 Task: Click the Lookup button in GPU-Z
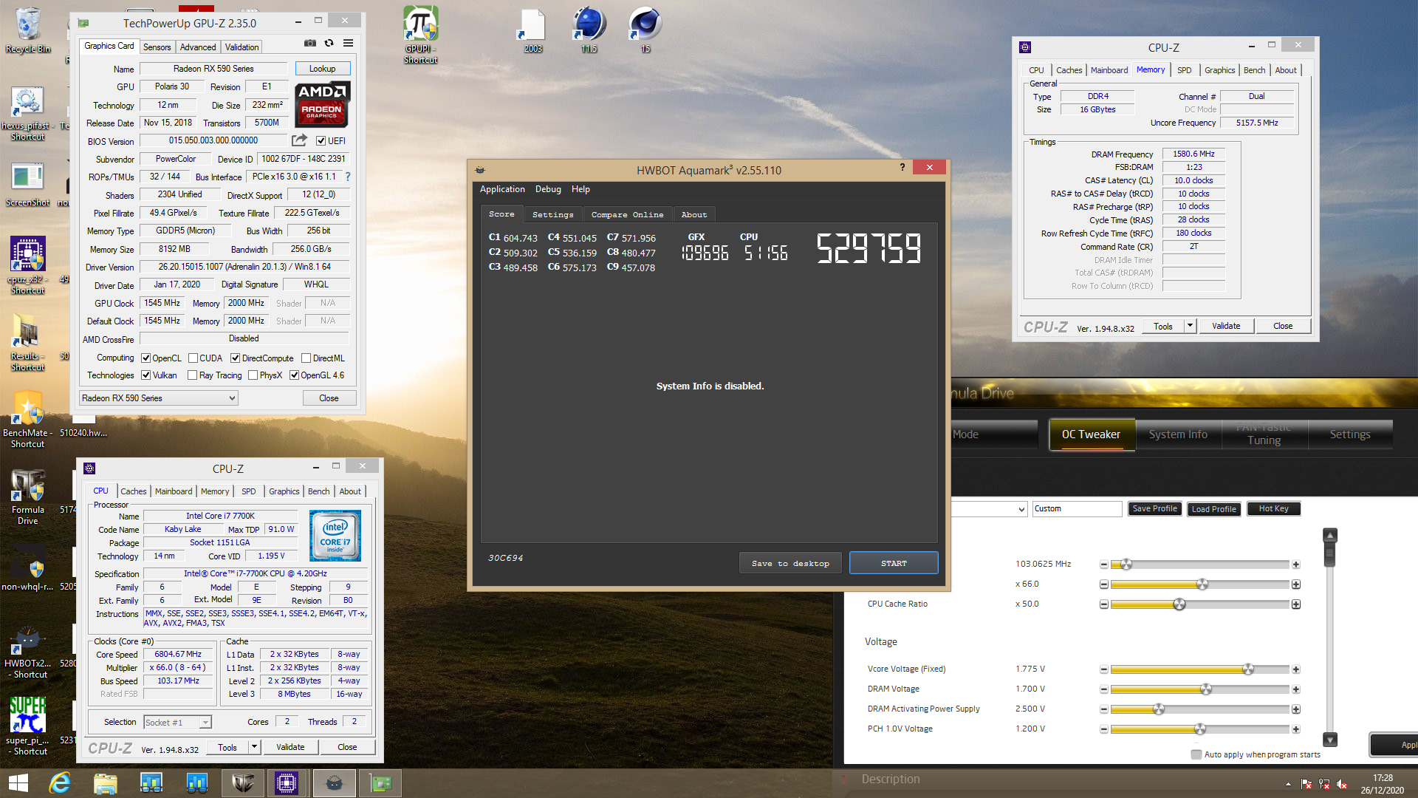click(322, 69)
